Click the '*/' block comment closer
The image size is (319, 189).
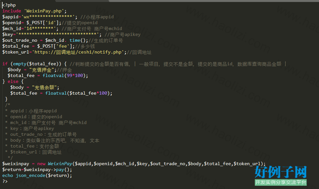pyautogui.click(x=10, y=158)
